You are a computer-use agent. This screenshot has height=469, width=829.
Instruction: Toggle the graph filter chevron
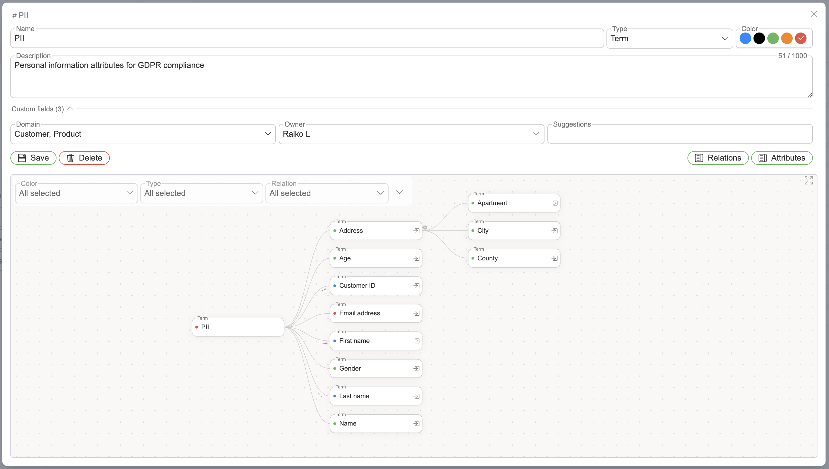tap(400, 193)
